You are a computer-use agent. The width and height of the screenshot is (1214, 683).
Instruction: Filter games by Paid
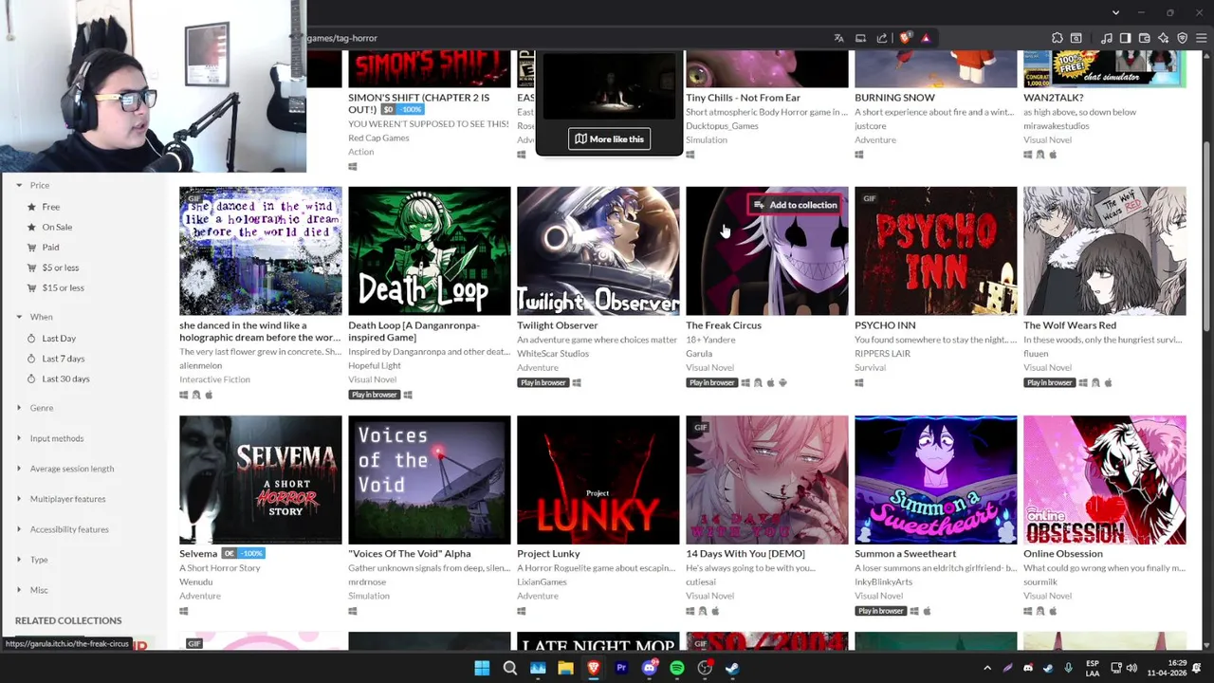(50, 247)
